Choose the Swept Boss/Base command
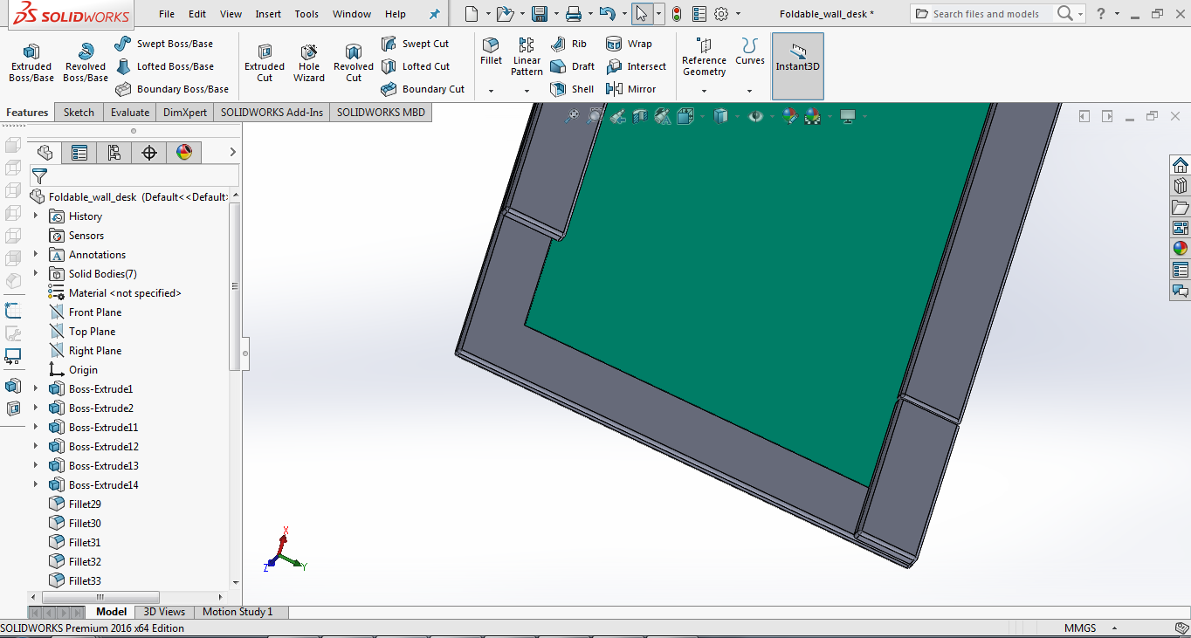Image resolution: width=1191 pixels, height=638 pixels. tap(164, 44)
